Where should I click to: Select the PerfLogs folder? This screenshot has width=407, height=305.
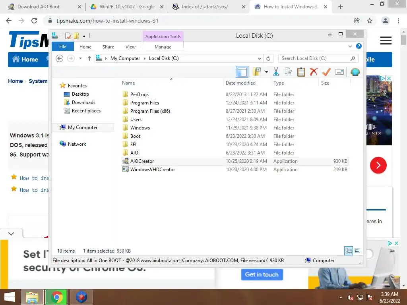point(140,95)
